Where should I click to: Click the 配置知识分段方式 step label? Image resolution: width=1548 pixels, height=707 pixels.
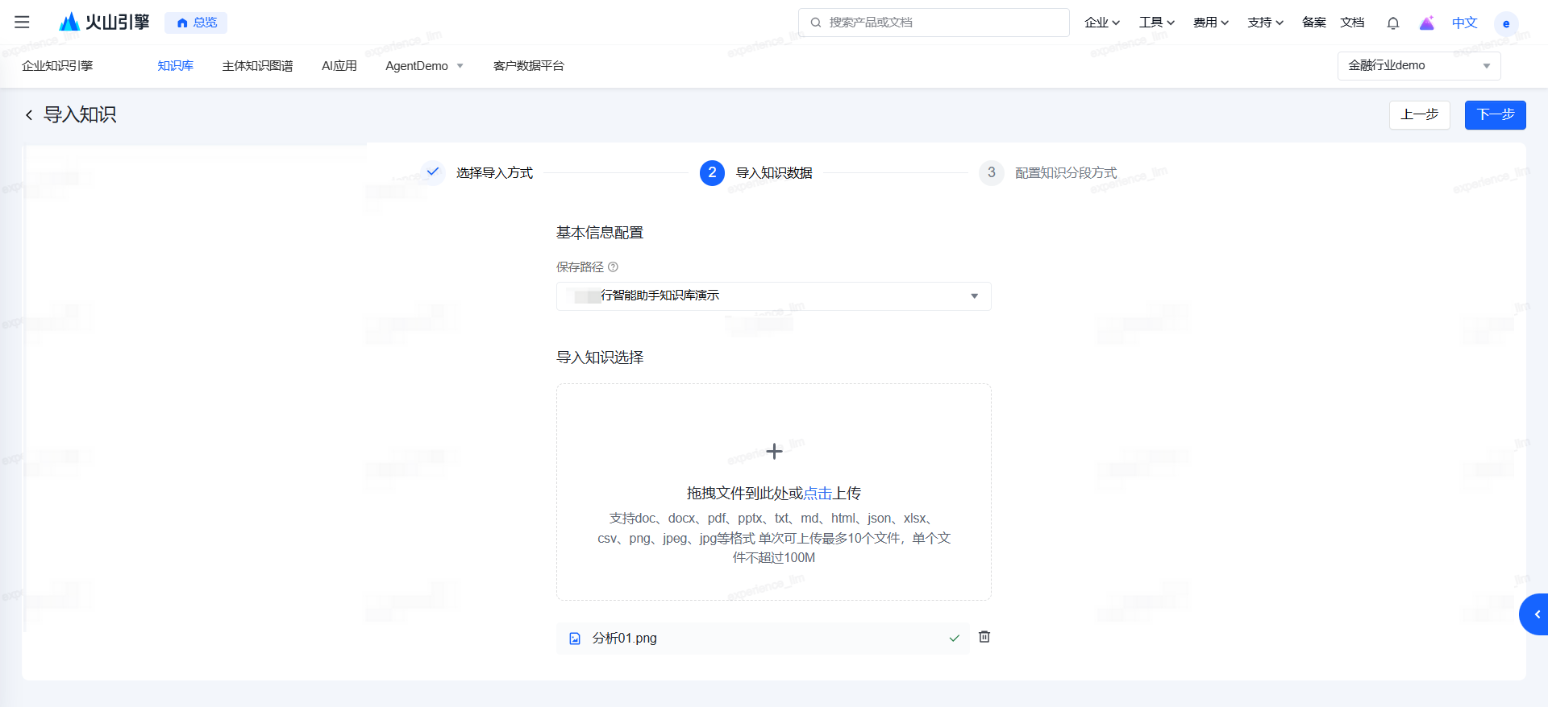point(1066,173)
